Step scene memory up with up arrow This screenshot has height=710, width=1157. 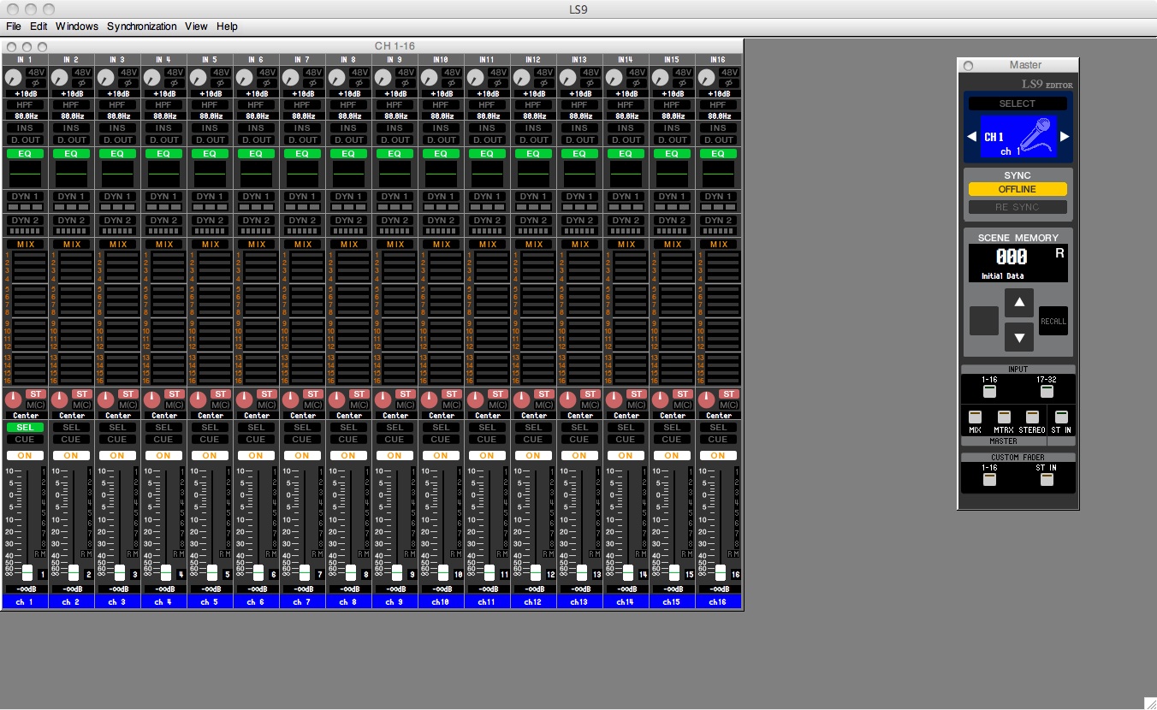(1018, 302)
